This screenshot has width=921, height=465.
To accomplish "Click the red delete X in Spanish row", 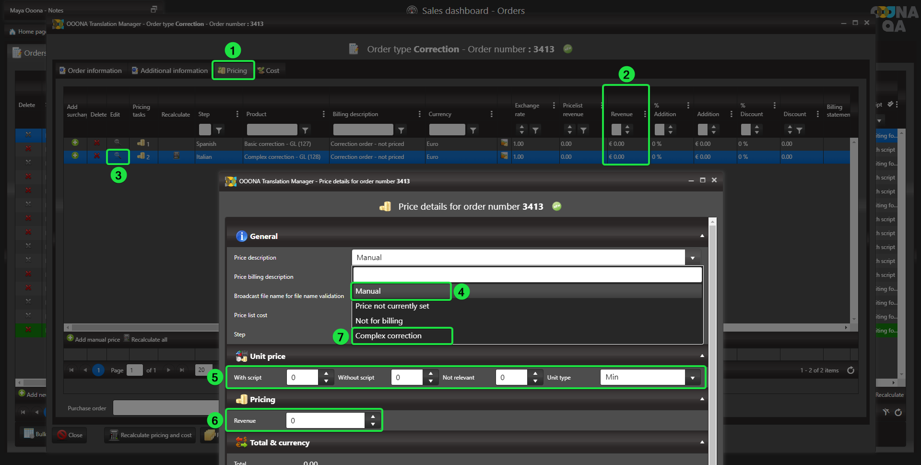I will 97,143.
